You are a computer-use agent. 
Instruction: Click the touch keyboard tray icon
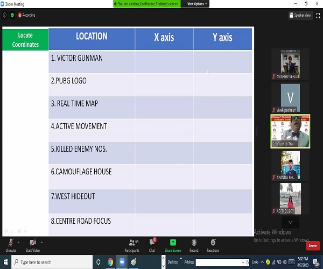click(291, 262)
